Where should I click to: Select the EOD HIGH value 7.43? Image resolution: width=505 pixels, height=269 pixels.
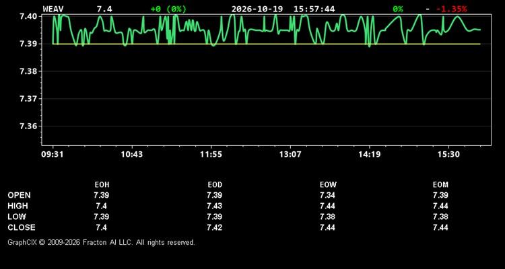click(215, 206)
